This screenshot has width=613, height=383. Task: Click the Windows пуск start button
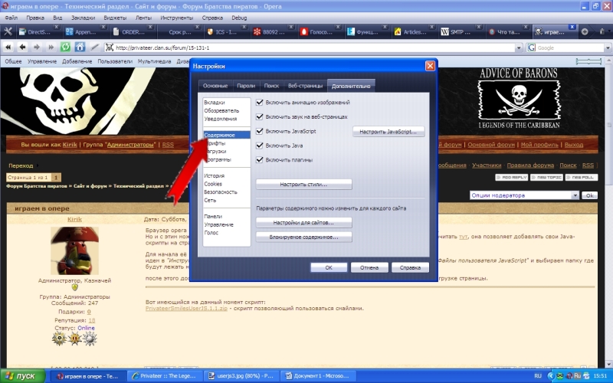(x=23, y=376)
